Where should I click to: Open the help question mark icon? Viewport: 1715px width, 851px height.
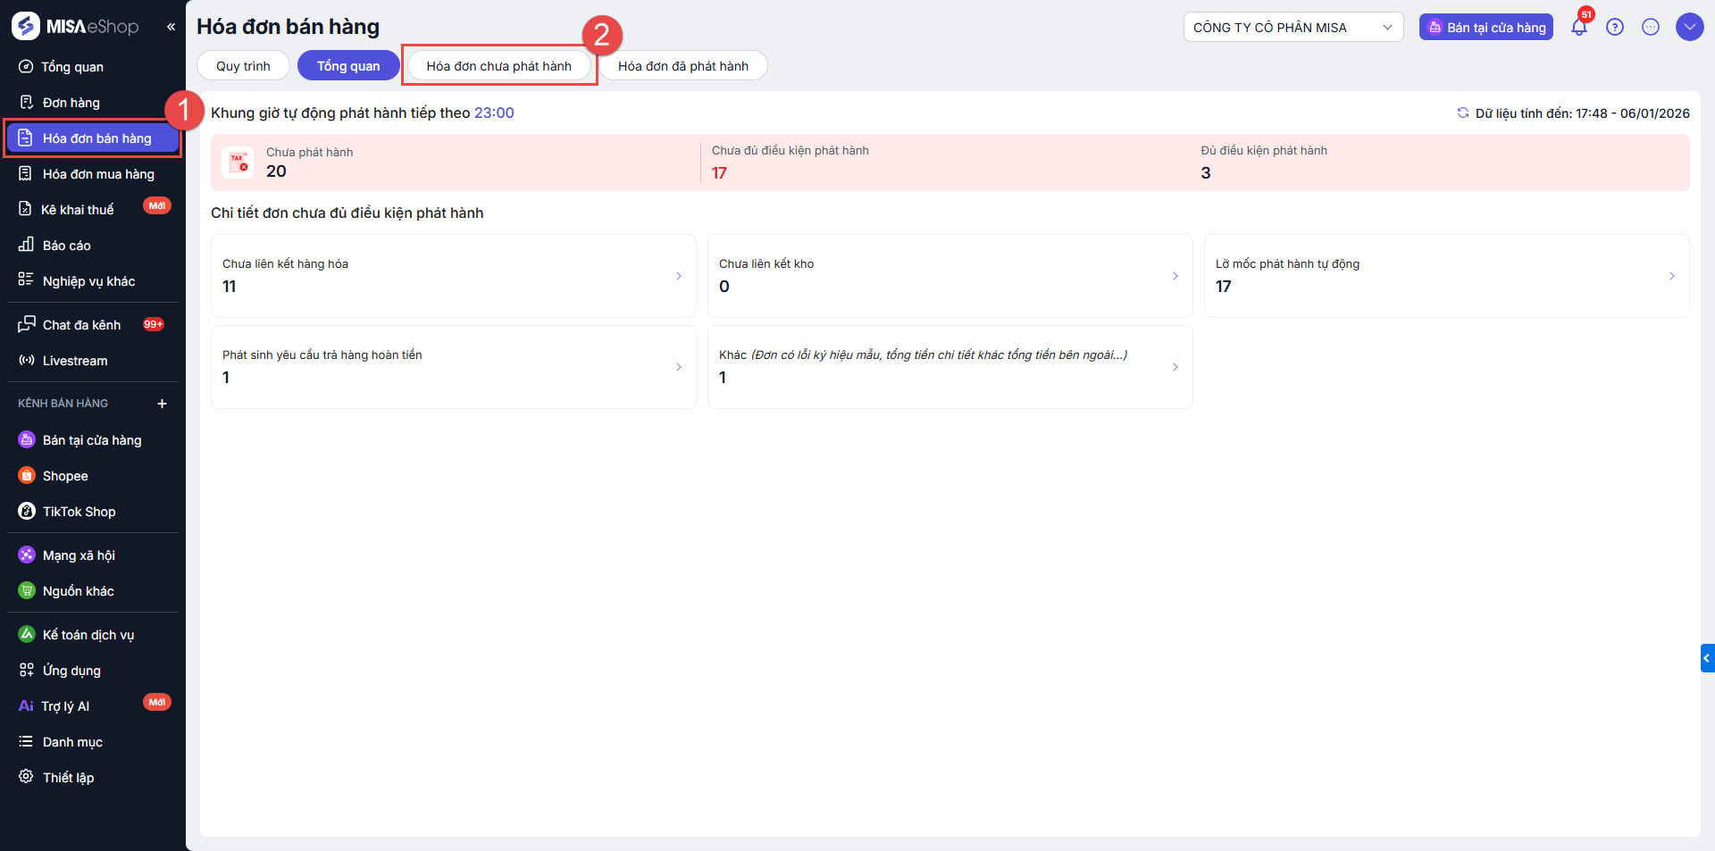[1614, 28]
